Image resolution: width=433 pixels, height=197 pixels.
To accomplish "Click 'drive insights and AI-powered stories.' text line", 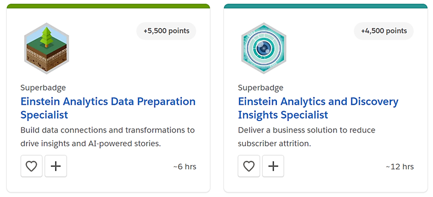I will tap(90, 144).
